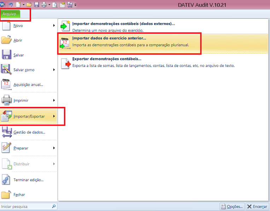270x211 pixels.
Task: Choose Terminar edição... menu entry
Action: click(x=29, y=180)
